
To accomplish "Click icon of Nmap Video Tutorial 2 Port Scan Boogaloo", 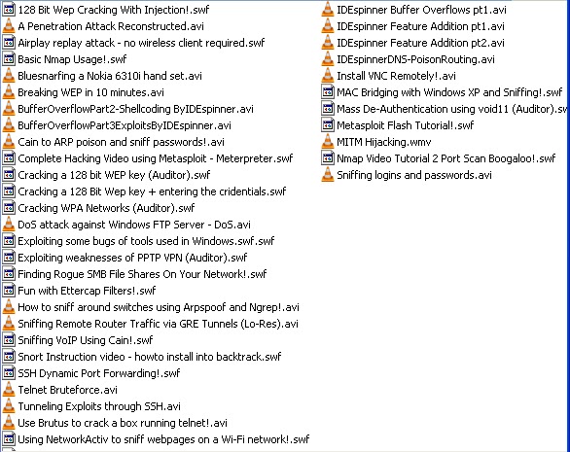I will click(328, 158).
